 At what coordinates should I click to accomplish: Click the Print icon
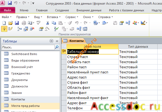pyautogui.click(x=24, y=23)
